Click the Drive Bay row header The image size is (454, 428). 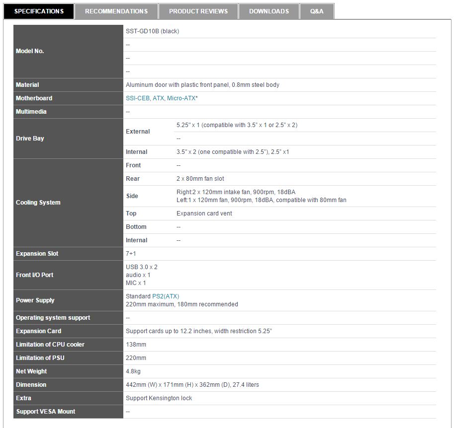[30, 139]
